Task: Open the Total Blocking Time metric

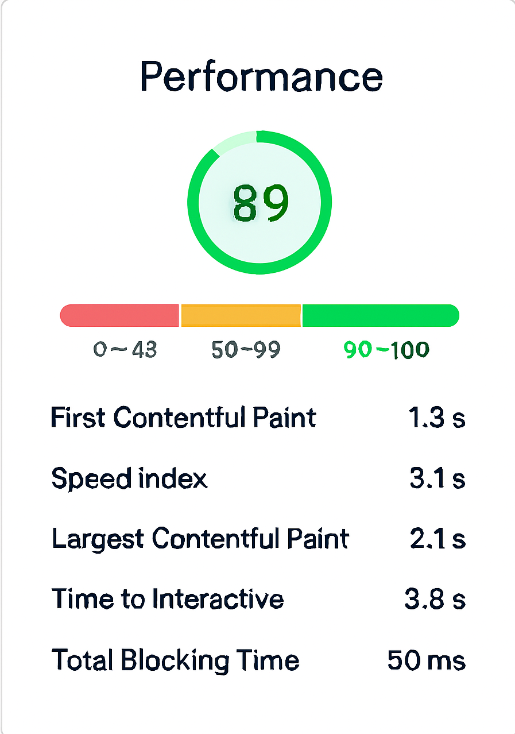Action: point(175,660)
